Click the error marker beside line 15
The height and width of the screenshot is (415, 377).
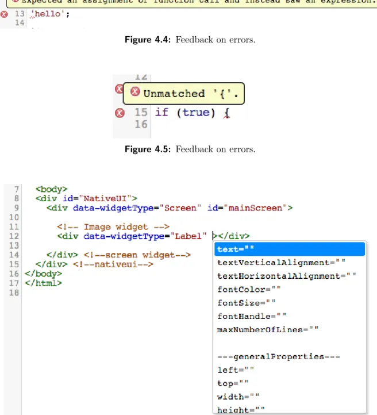click(120, 113)
